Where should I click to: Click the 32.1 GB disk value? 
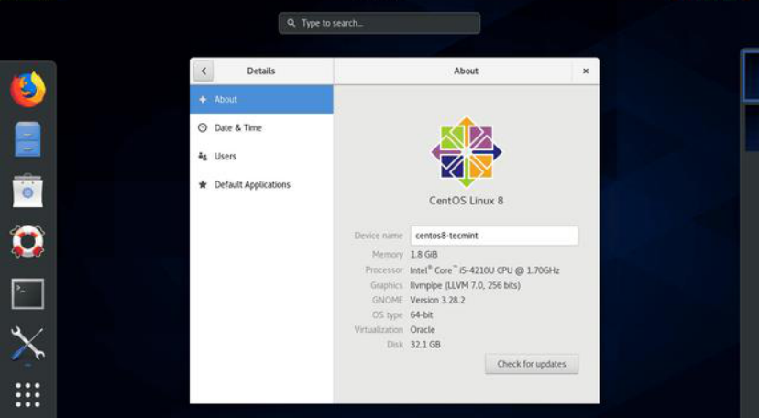coord(425,345)
